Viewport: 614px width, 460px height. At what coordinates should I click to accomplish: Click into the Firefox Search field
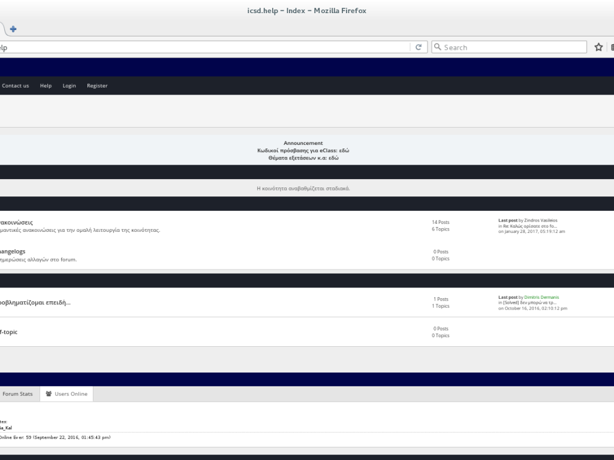pos(513,47)
